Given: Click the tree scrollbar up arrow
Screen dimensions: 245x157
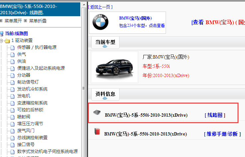Looking at the screenshot, I should [84, 5].
